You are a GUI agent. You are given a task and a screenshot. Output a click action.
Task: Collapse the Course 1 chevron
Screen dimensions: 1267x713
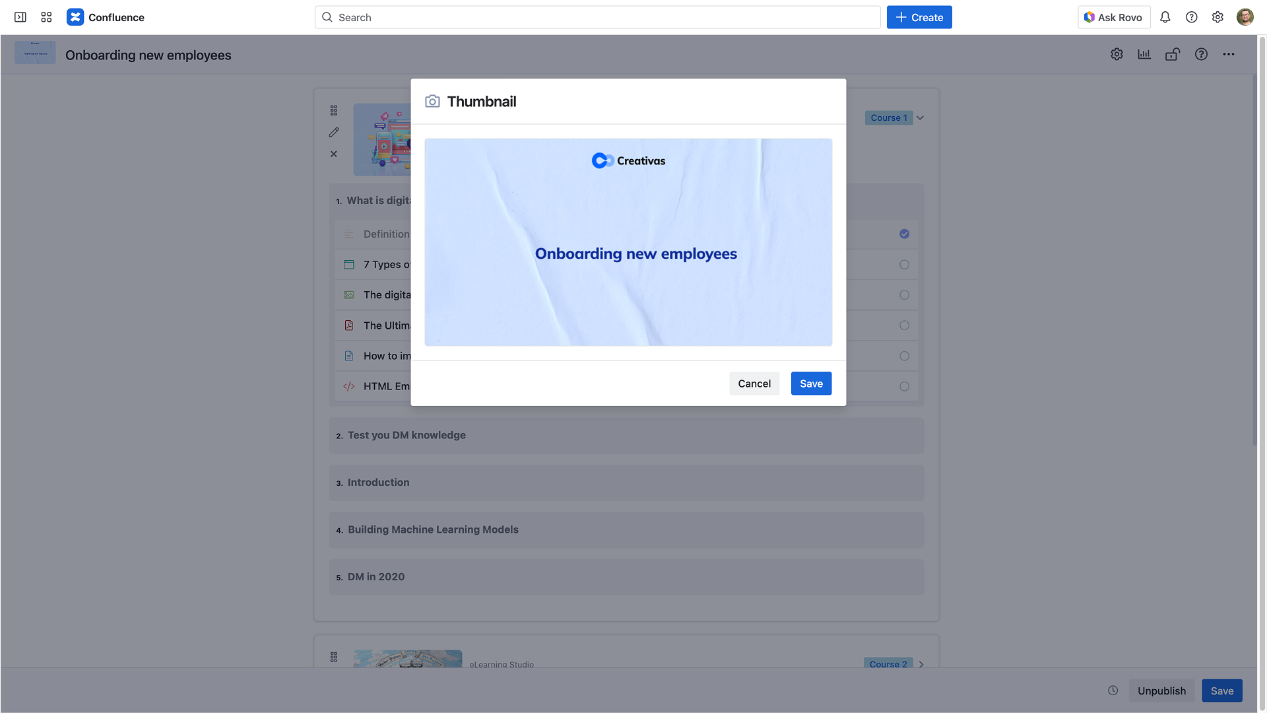point(921,118)
